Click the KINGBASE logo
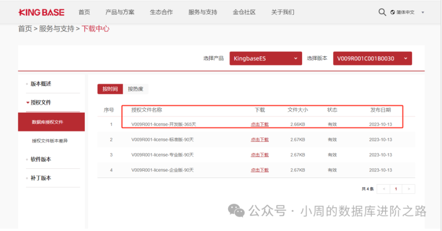442x231 pixels. point(41,12)
